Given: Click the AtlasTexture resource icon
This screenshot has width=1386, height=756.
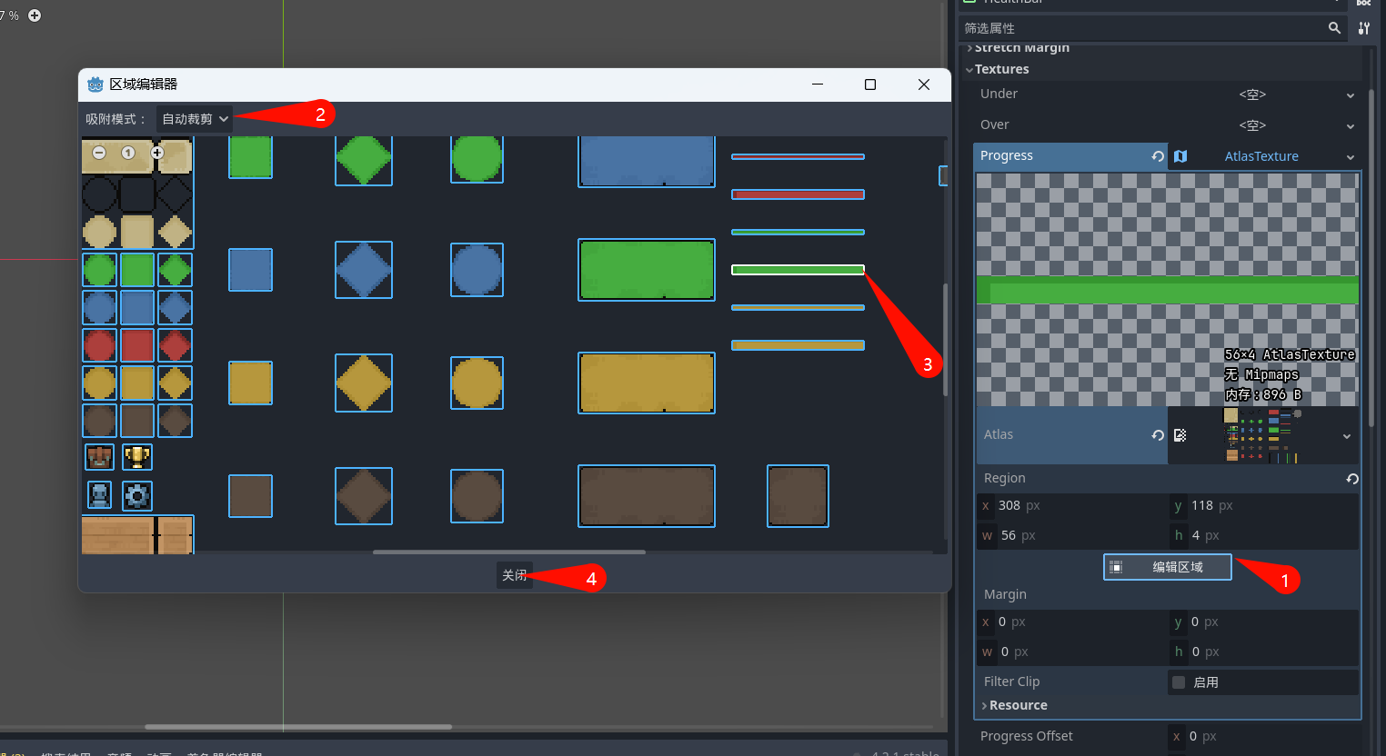Looking at the screenshot, I should click(x=1180, y=156).
